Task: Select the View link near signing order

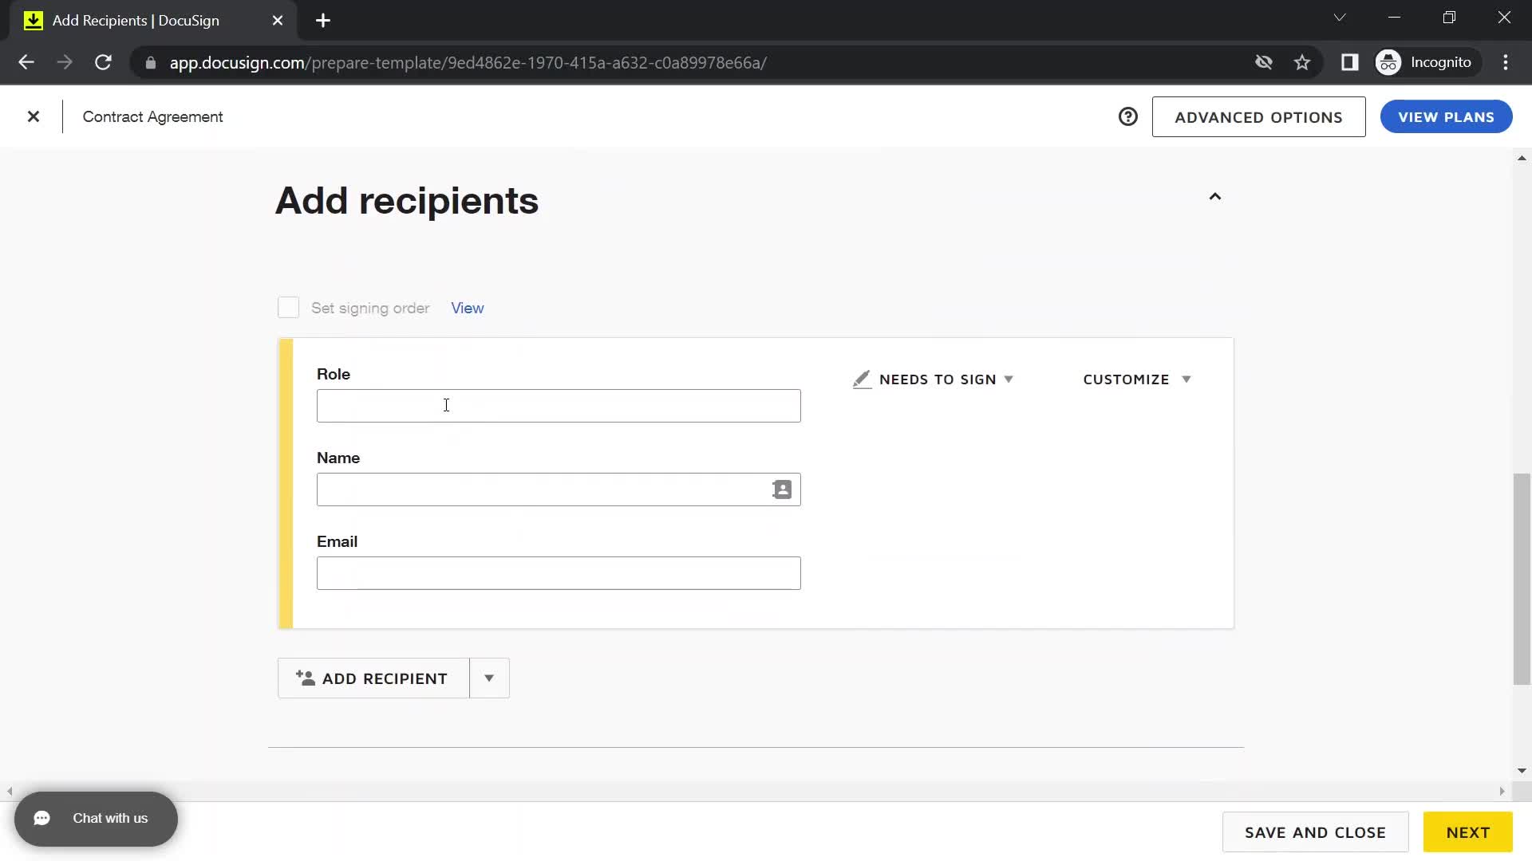Action: point(467,307)
